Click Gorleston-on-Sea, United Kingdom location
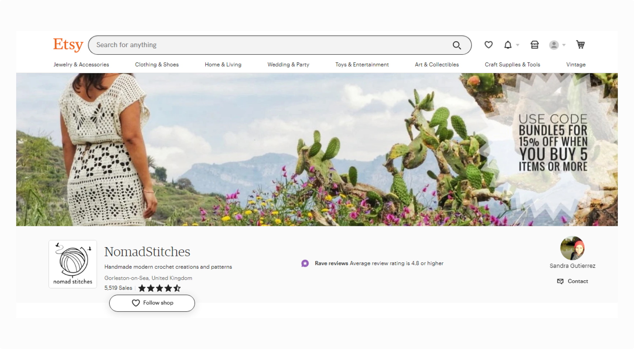Screen dimensions: 634x349 point(148,278)
